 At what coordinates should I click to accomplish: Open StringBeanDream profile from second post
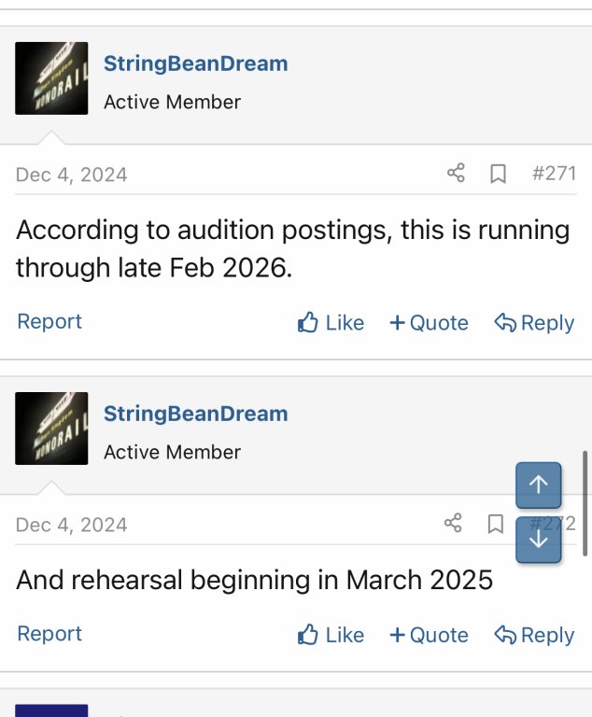coord(195,414)
